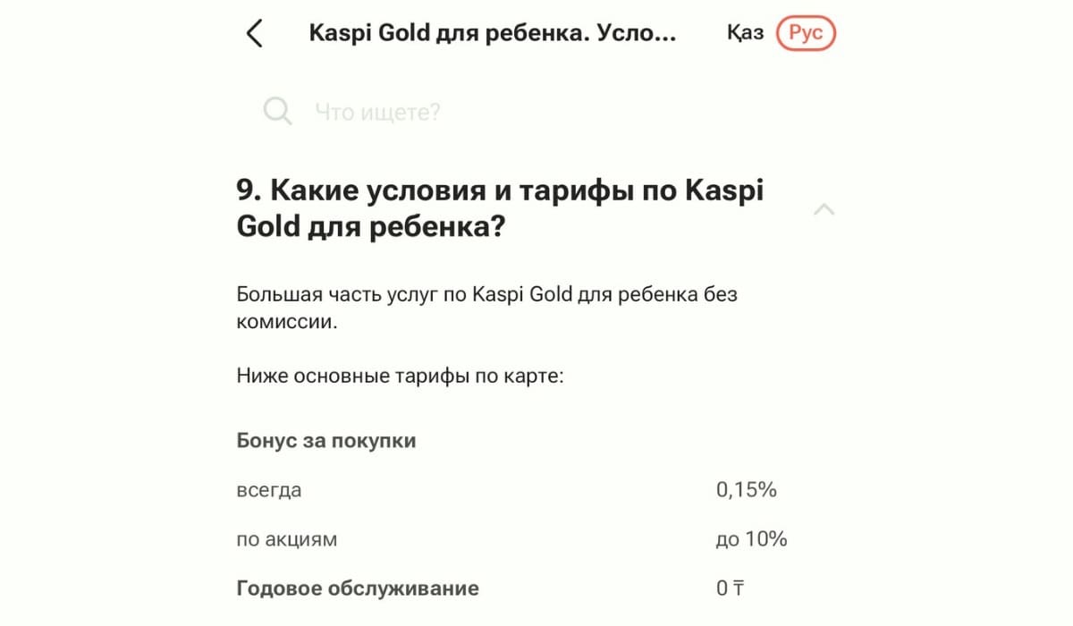Click the question 9 heading about tariffs
1073x626 pixels.
500,209
